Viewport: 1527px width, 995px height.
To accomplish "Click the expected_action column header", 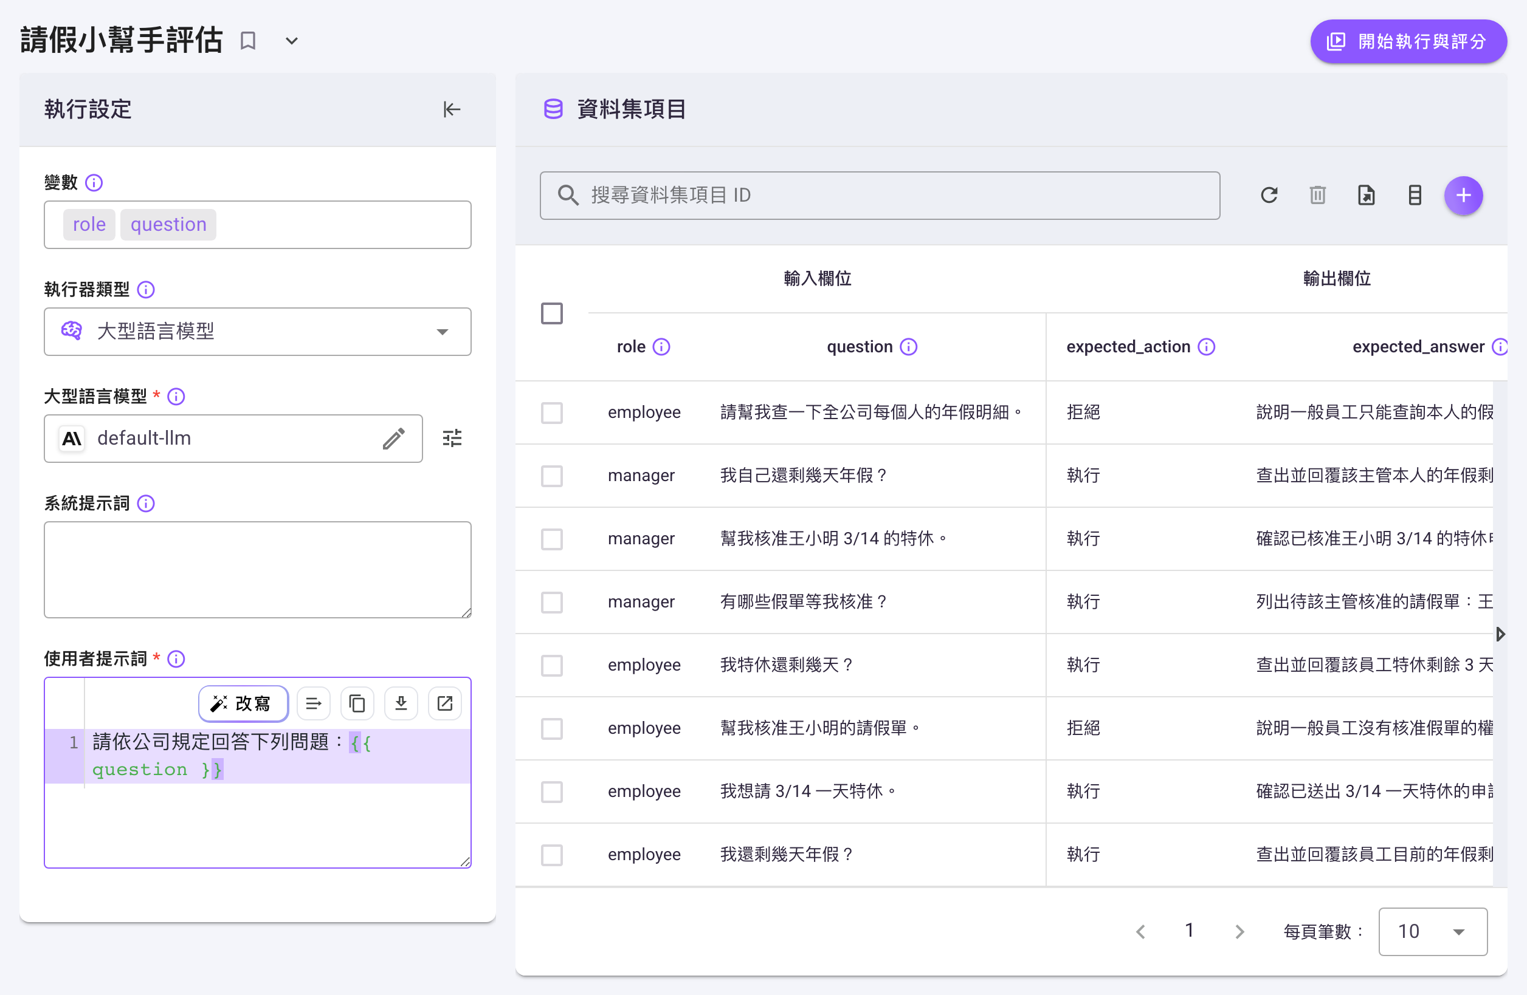I will click(1128, 347).
